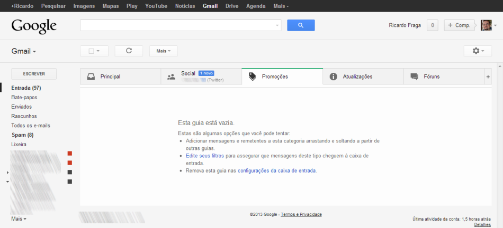Open the profile photo account menu

pos(486,25)
